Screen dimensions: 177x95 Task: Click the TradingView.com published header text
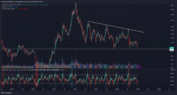coord(22,2)
